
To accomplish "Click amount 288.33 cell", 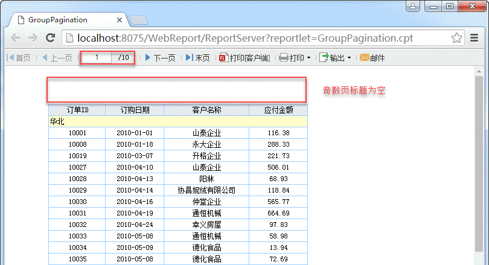I will pos(278,144).
